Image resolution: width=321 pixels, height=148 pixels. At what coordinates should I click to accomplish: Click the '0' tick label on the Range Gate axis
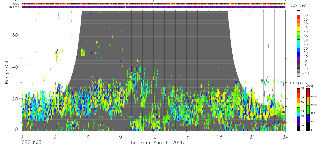tap(16, 129)
